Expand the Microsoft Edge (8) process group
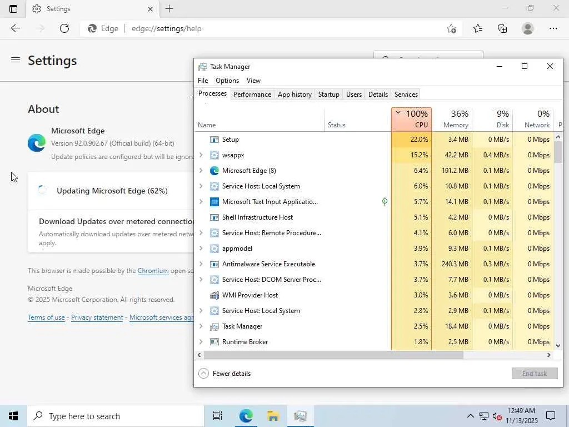This screenshot has width=569, height=427. 201,171
